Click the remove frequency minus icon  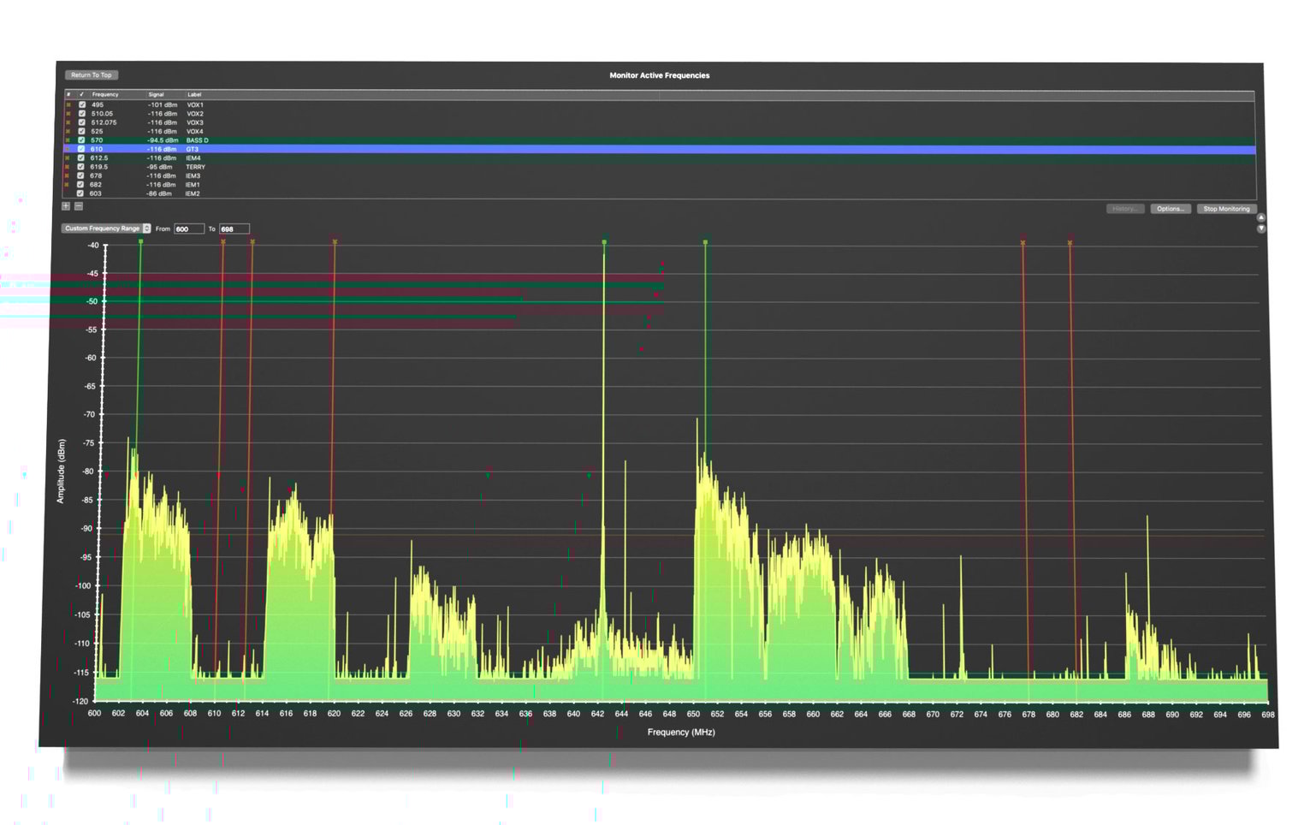click(x=80, y=206)
